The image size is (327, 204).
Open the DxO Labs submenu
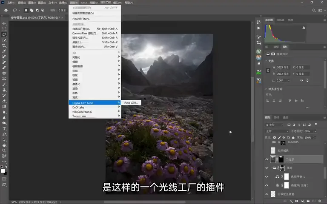click(x=95, y=108)
